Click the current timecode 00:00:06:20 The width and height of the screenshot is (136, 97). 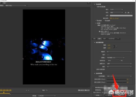point(6,90)
